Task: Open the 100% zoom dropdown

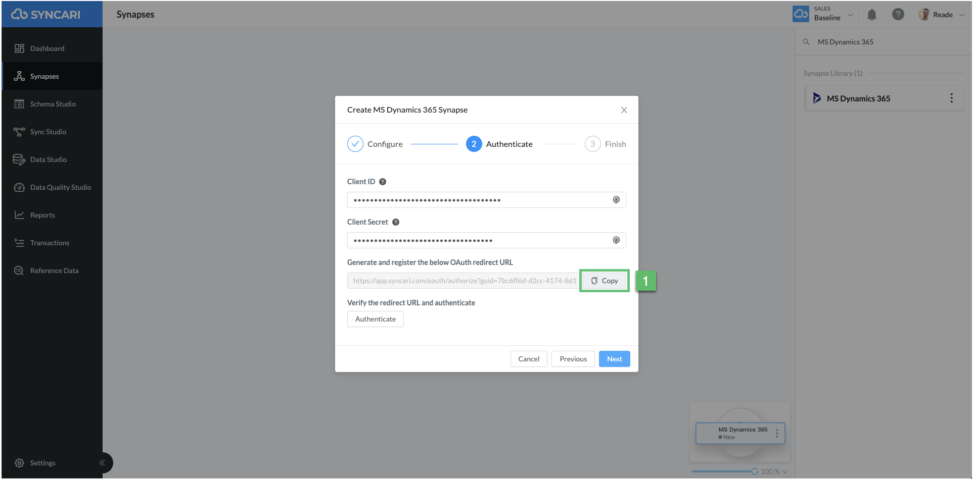Action: coord(774,471)
